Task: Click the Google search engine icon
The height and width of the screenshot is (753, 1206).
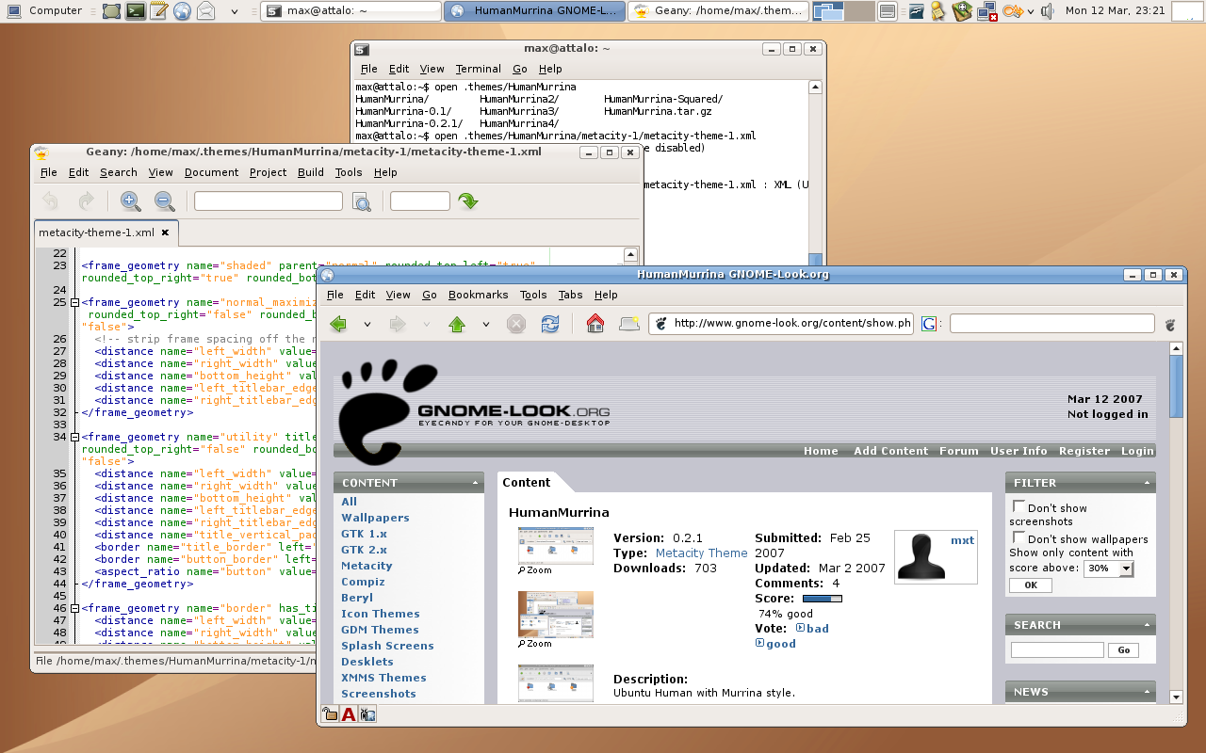Action: (x=929, y=324)
